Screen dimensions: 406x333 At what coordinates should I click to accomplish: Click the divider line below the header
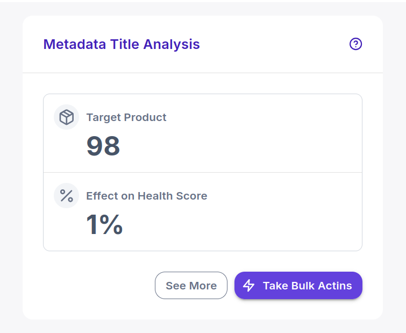click(203, 73)
